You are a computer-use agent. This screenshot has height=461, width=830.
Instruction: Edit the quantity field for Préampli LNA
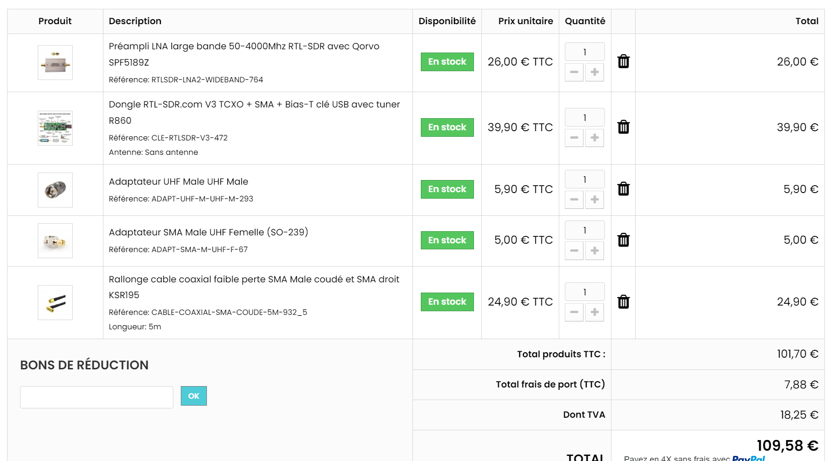coord(585,52)
